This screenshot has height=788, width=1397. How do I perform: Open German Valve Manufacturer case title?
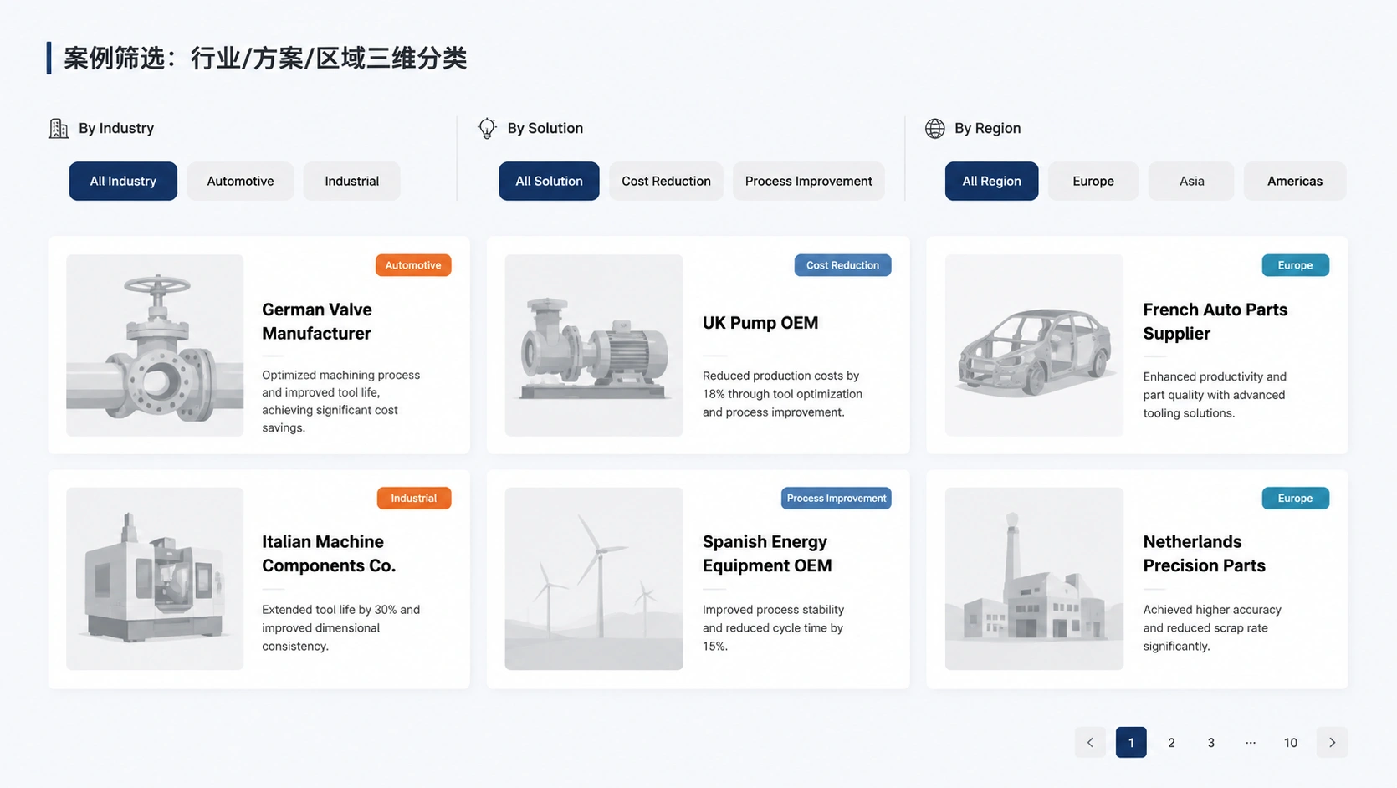click(x=316, y=321)
